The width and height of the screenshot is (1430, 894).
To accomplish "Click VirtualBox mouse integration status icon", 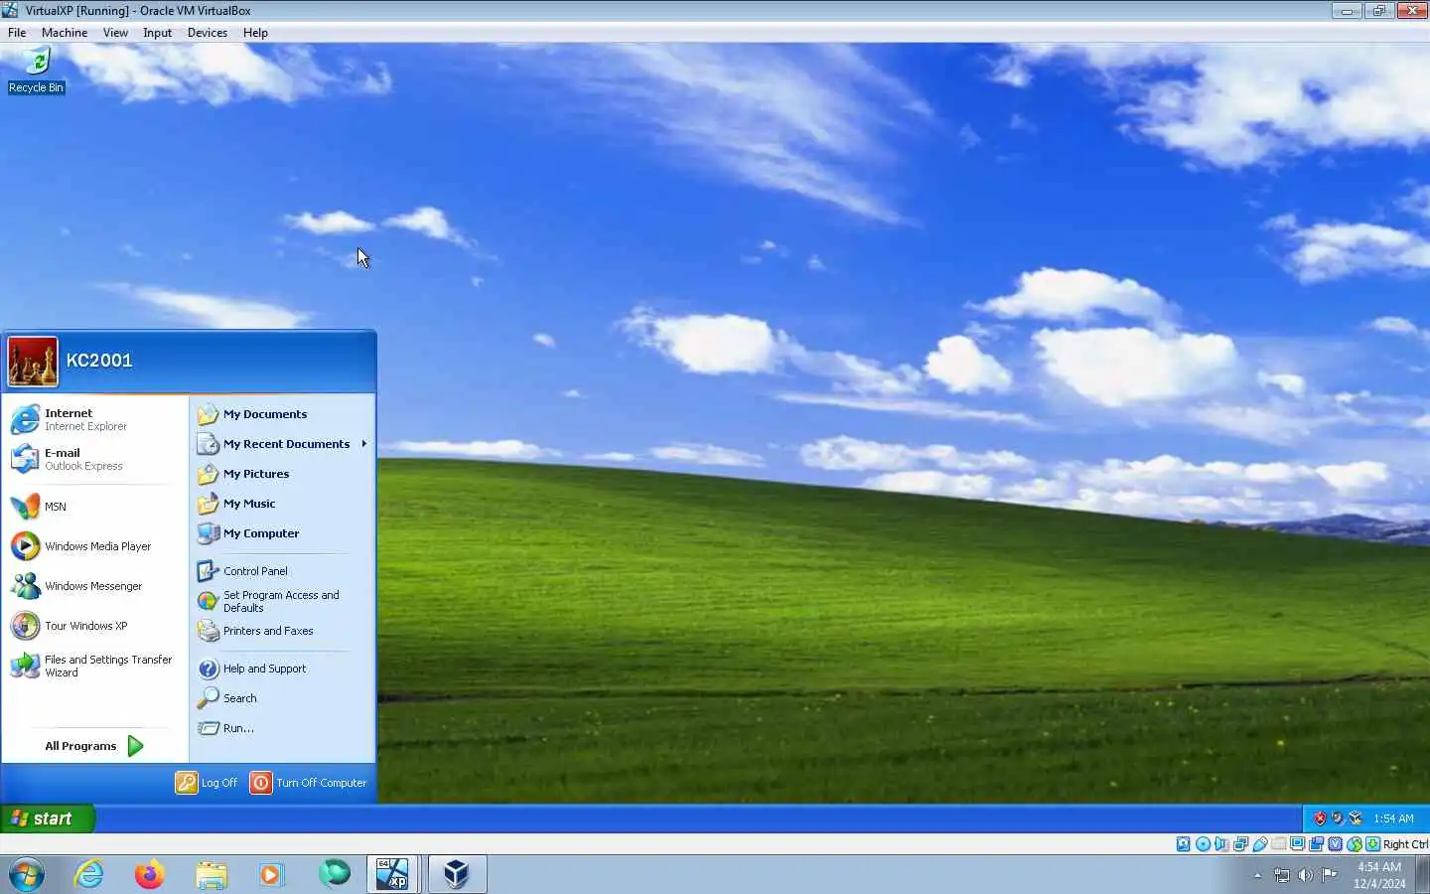I will 1354,844.
